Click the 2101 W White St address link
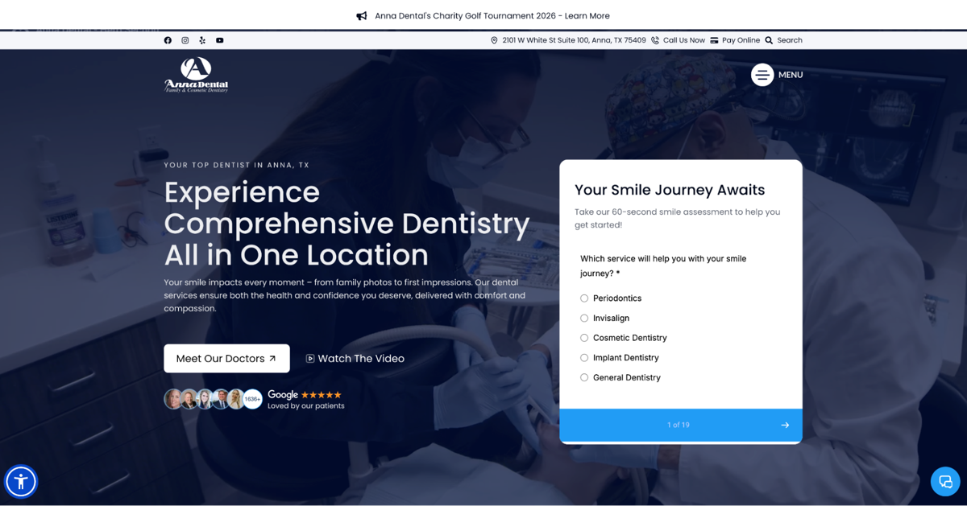This screenshot has height=506, width=967. (x=574, y=40)
